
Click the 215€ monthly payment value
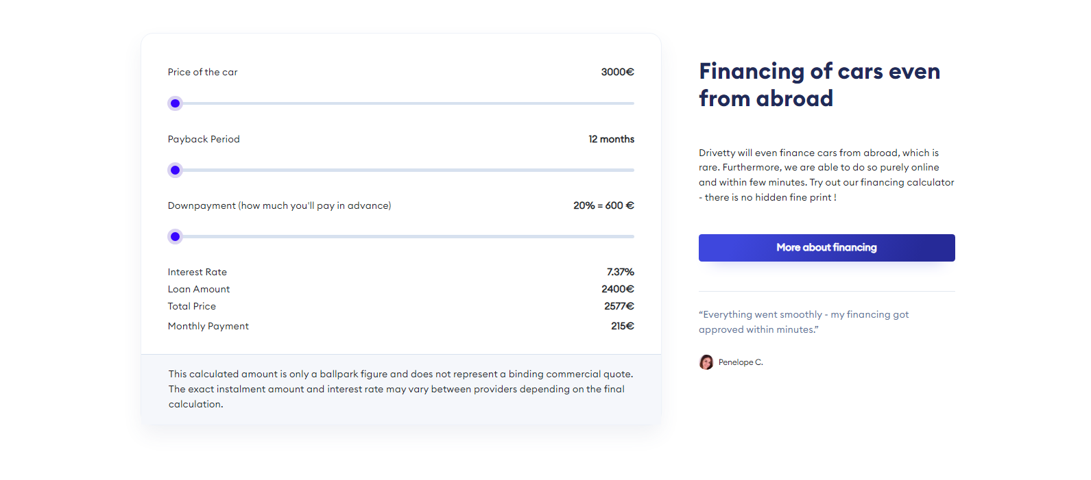622,326
